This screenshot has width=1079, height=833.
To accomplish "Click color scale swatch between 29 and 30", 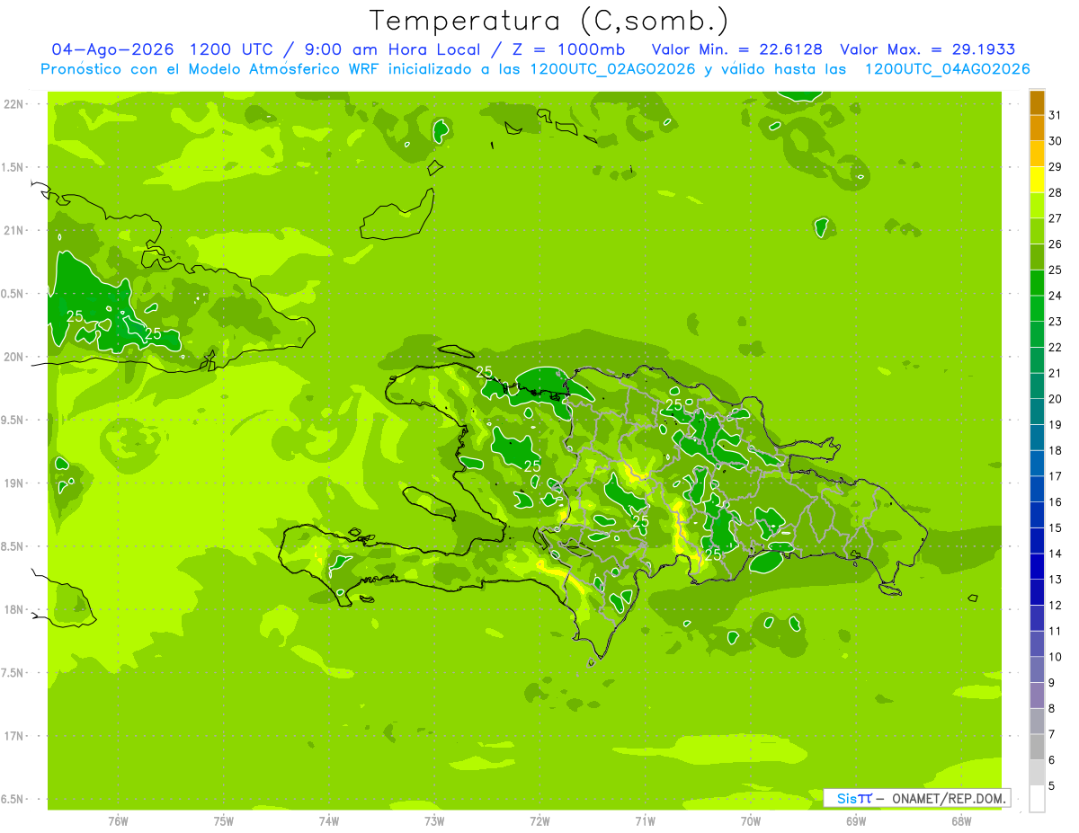I will [x=1037, y=154].
